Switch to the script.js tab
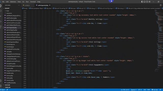The height and width of the screenshot is (91, 163). [x=27, y=5]
